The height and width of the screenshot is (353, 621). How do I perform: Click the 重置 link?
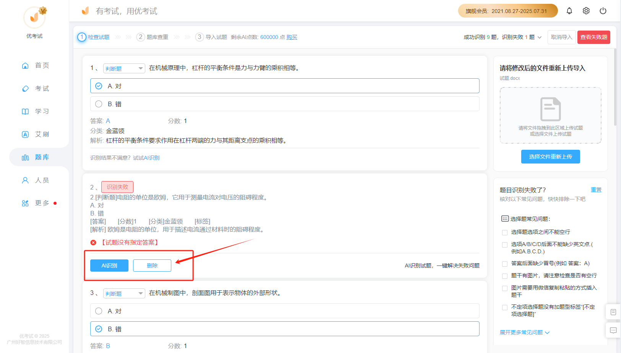coord(596,190)
